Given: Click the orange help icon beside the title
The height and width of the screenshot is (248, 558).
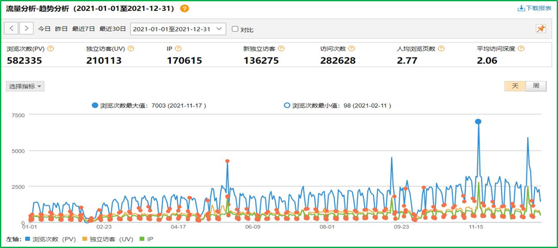Looking at the screenshot, I should (184, 8).
